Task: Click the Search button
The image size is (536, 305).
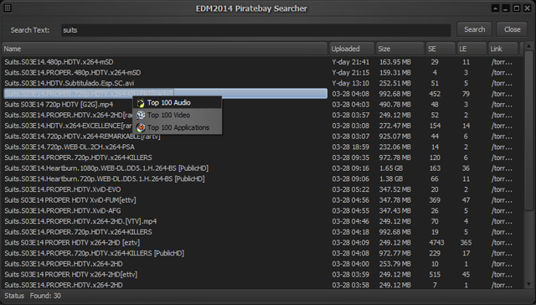Action: pyautogui.click(x=475, y=29)
